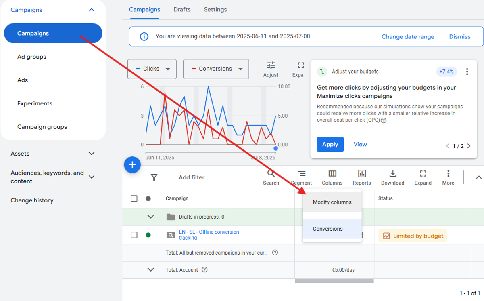Click the Reports icon

(361, 175)
